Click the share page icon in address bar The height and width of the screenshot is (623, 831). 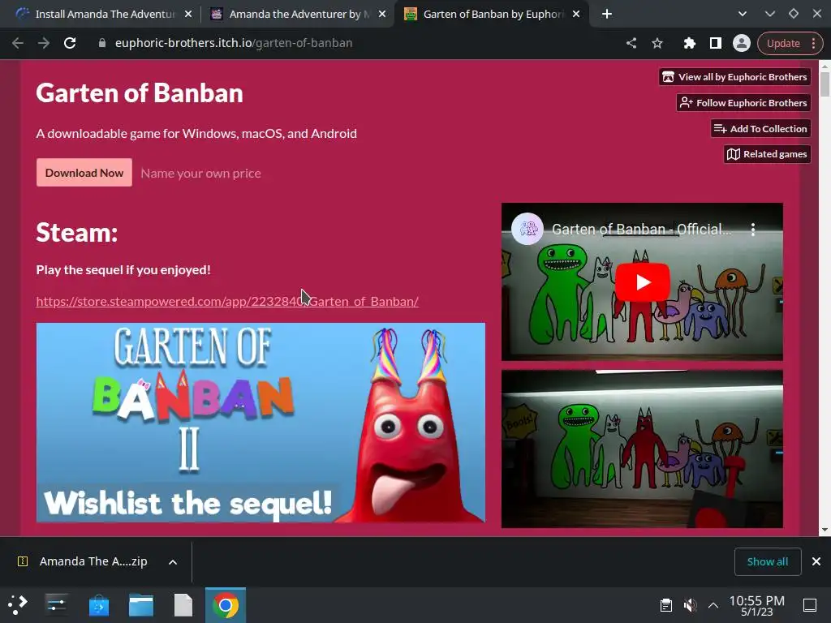pos(631,43)
